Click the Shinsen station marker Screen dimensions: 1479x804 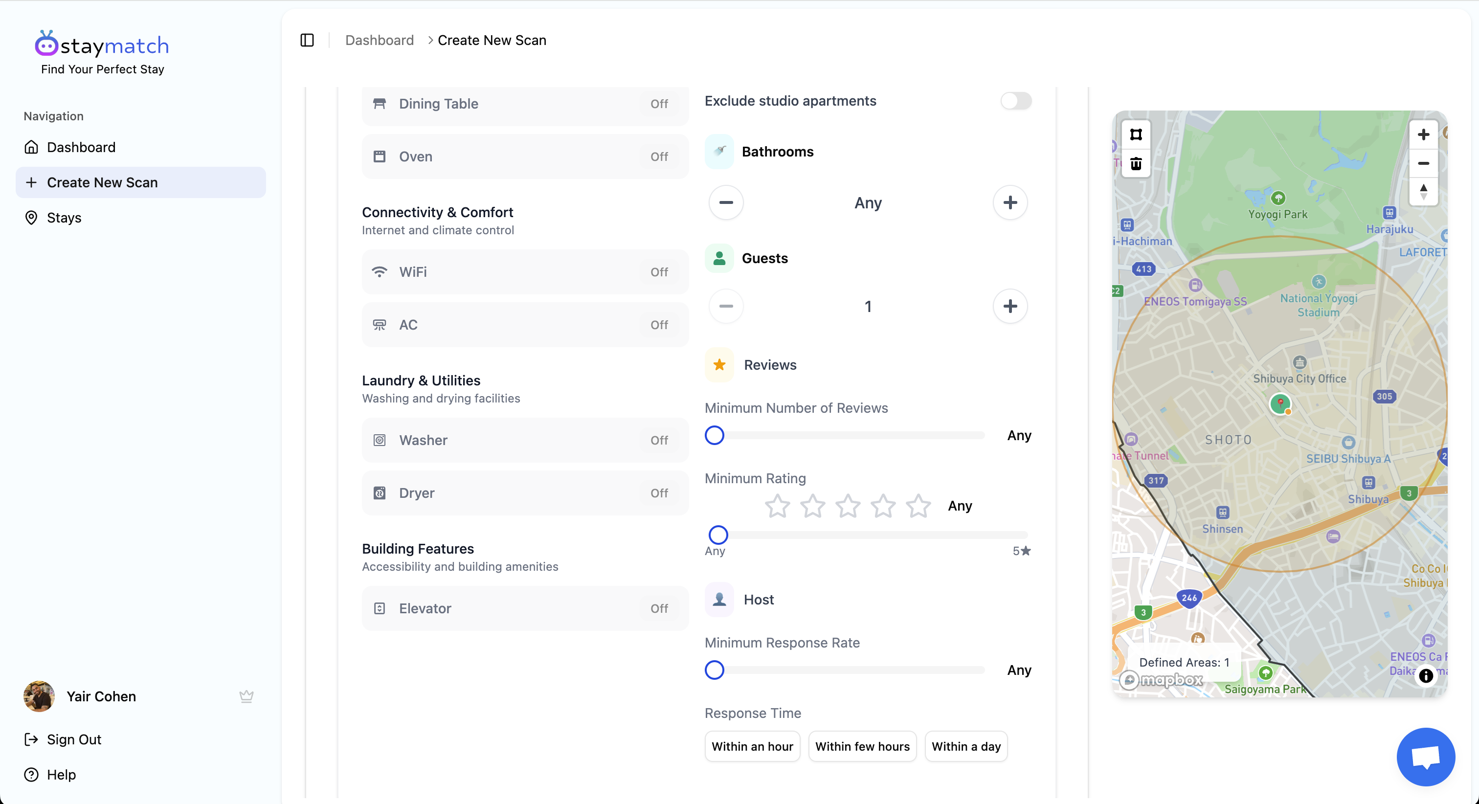pyautogui.click(x=1223, y=512)
